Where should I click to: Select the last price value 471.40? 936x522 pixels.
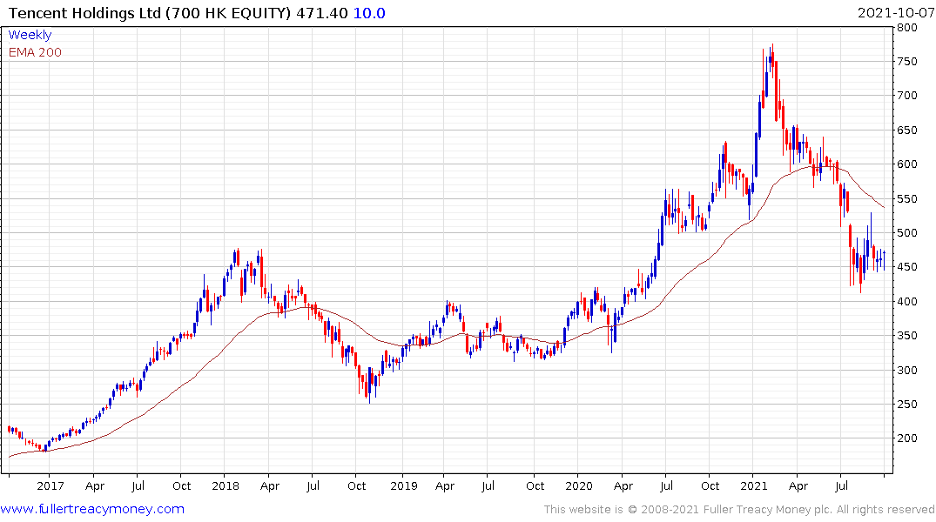pos(322,12)
